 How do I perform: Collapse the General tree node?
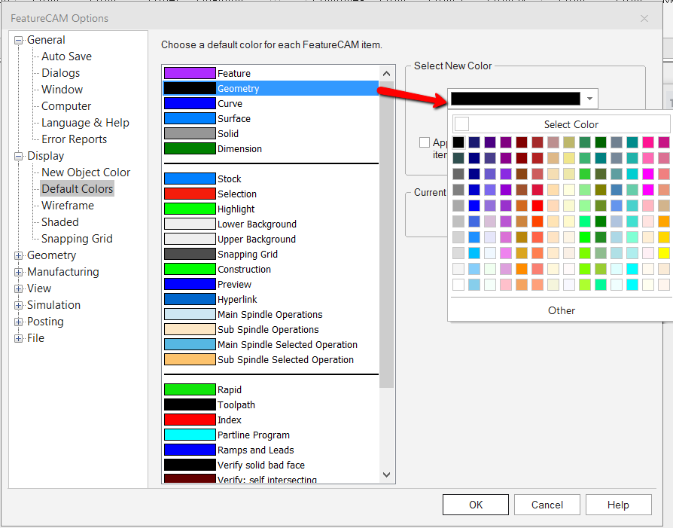[x=19, y=41]
